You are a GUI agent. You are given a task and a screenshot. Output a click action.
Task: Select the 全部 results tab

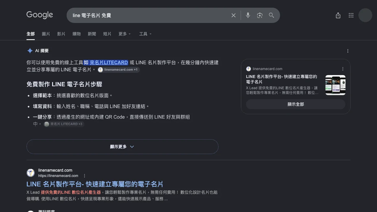(x=31, y=34)
